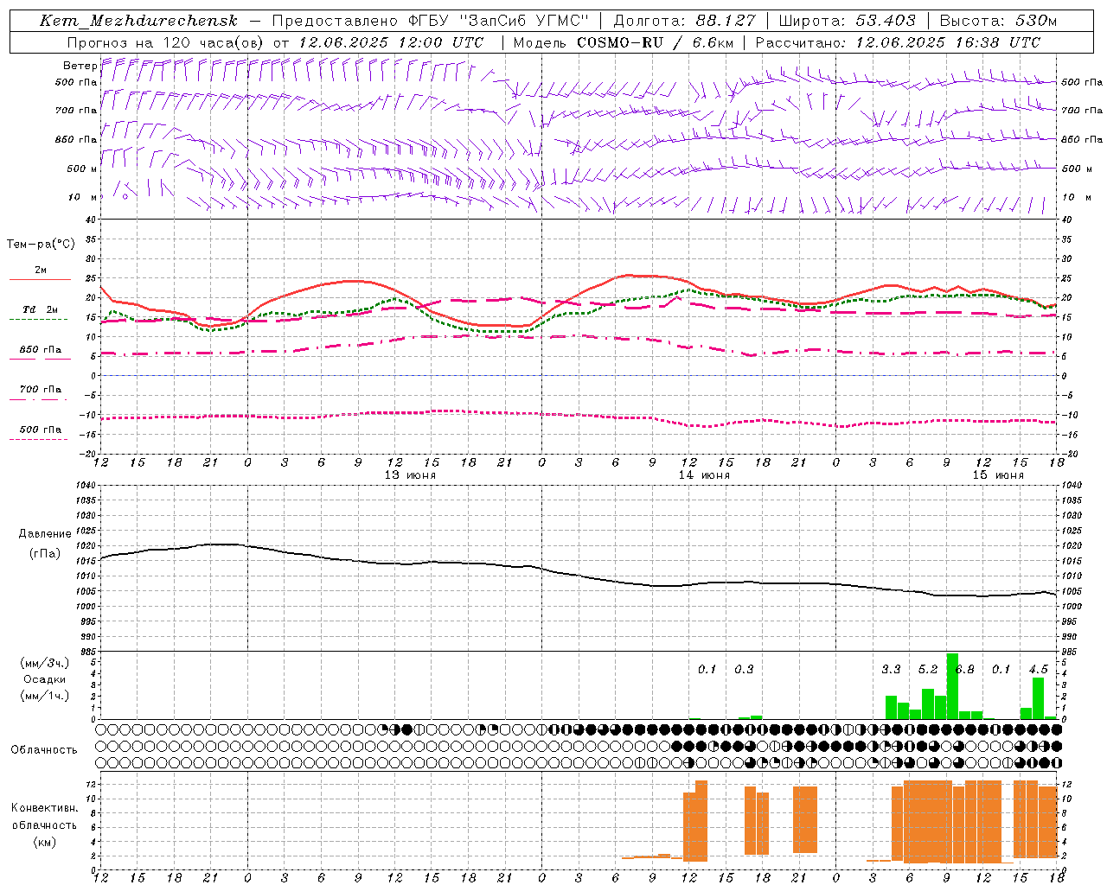Image resolution: width=1107 pixels, height=885 pixels.
Task: Click the 700 гПа temperature legend entry
Action: 40,390
